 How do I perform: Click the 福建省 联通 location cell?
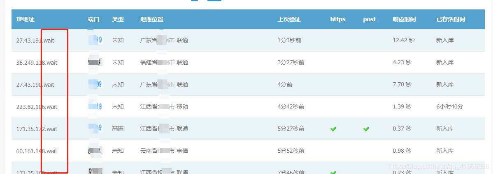tap(164, 62)
